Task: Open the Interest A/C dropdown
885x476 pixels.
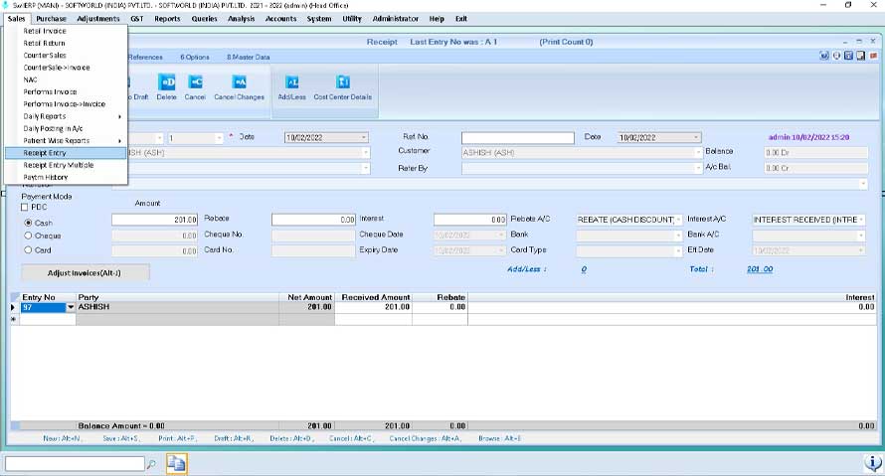Action: tap(861, 220)
